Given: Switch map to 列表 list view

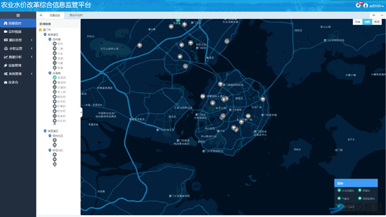Looking at the screenshot, I should pos(357,22).
